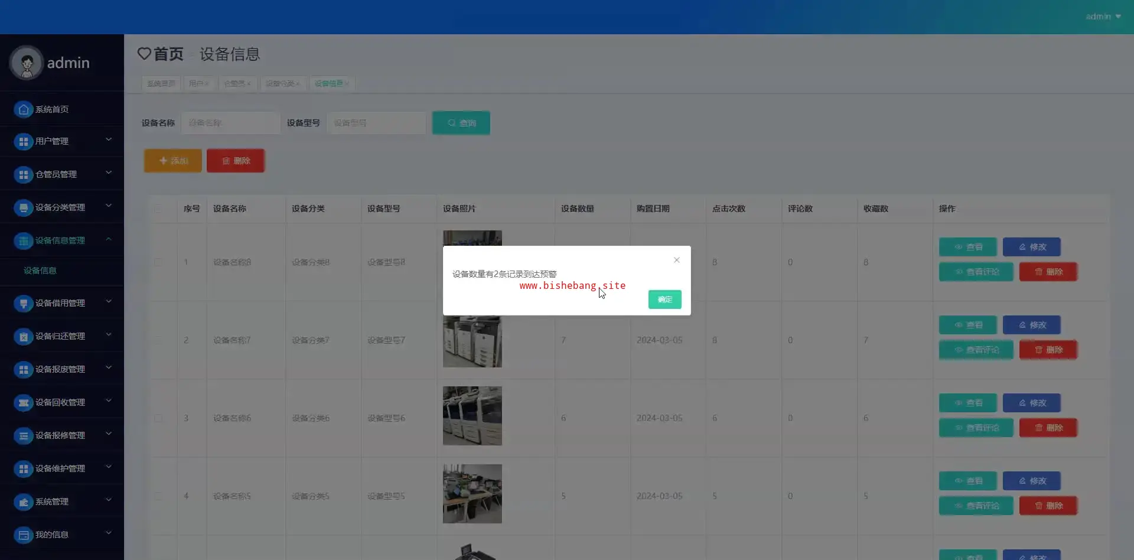1134x560 pixels.
Task: Click the 设备维护管理 sidebar icon
Action: [23, 469]
